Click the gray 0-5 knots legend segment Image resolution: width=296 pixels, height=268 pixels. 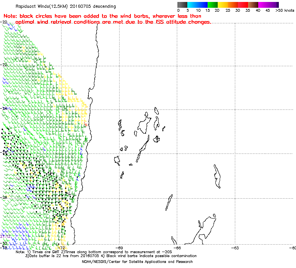pyautogui.click(x=182, y=5)
